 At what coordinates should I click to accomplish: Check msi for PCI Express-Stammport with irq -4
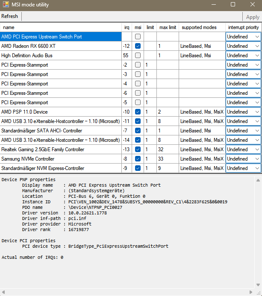click(x=138, y=84)
